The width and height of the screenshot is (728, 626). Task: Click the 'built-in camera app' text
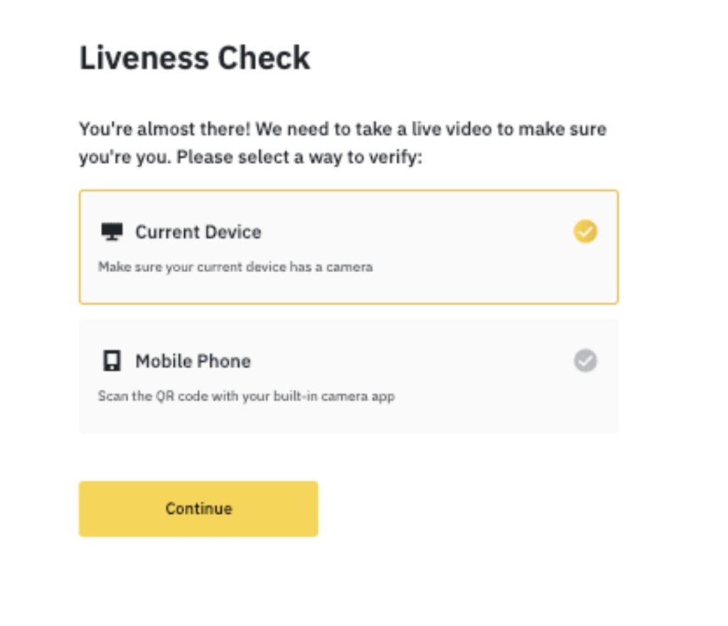click(334, 396)
